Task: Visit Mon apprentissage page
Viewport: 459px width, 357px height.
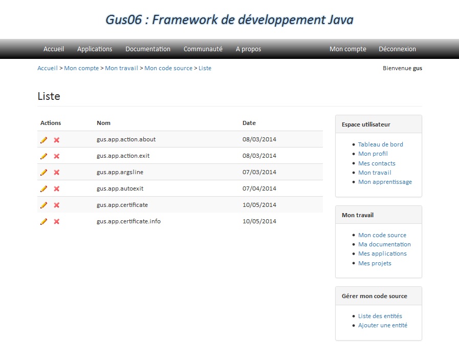Action: point(385,182)
